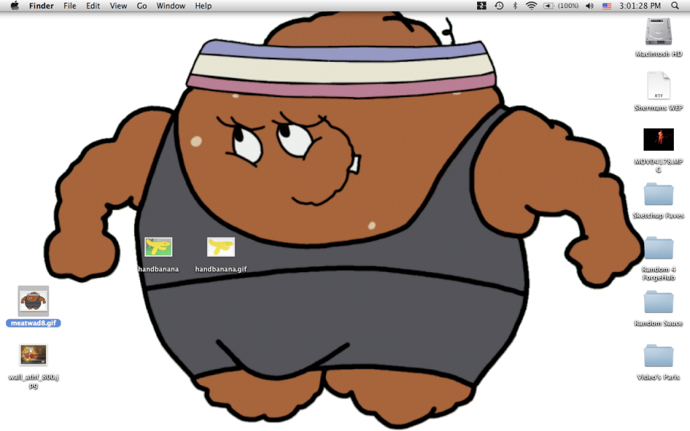
Task: Click the 'Video's Paris' folder name label
Action: (x=658, y=377)
